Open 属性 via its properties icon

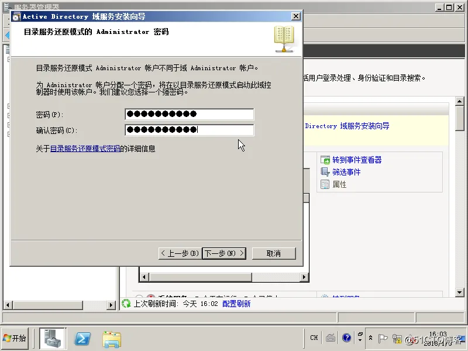(x=325, y=184)
